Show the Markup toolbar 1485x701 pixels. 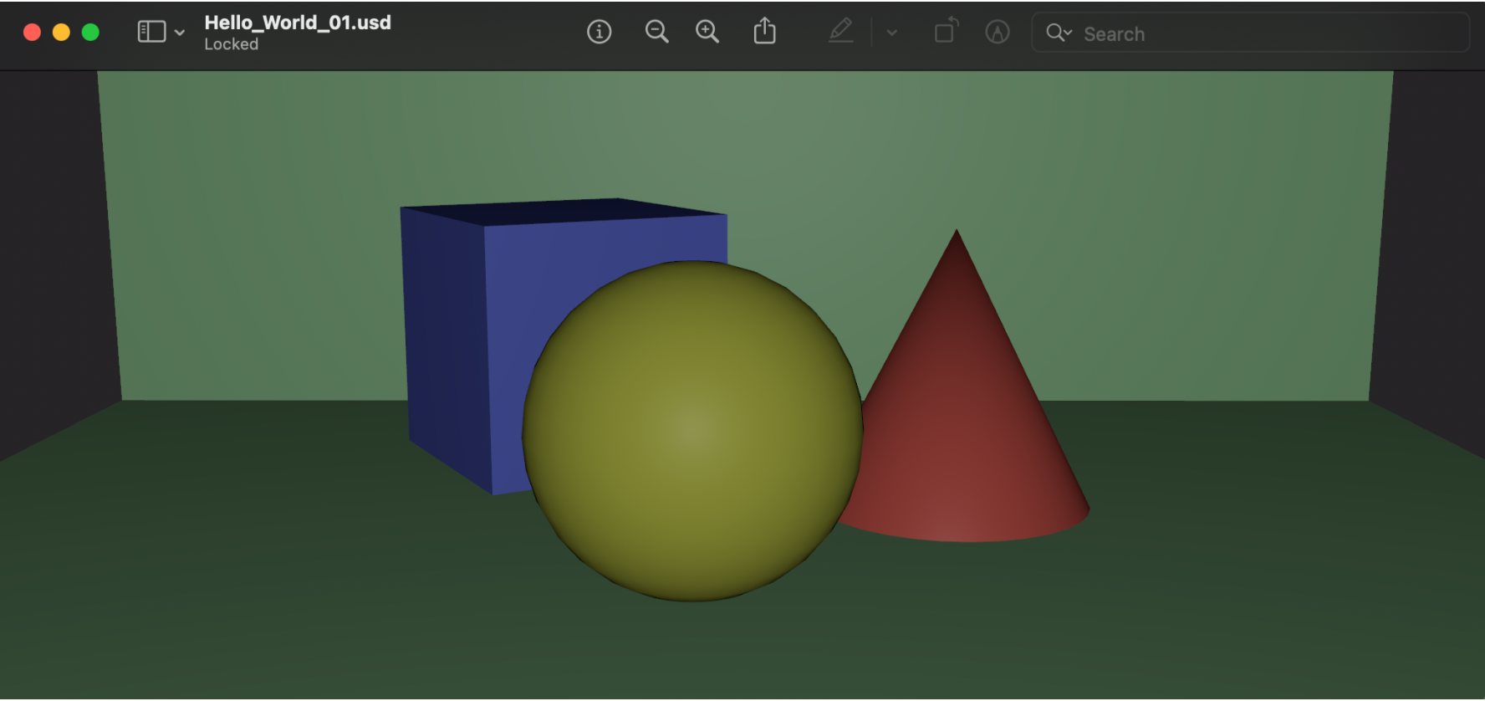tap(997, 32)
